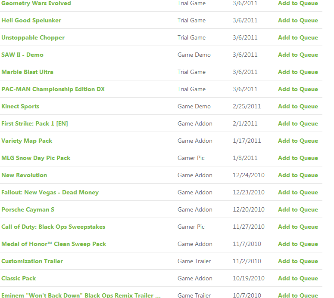The width and height of the screenshot is (334, 298).
Task: Select the date 1/8/2011
Action: click(245, 158)
